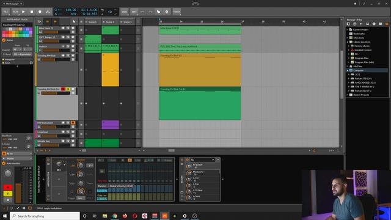The height and width of the screenshot is (220, 391).
Task: Collapse the Computer tree node
Action: point(348,71)
